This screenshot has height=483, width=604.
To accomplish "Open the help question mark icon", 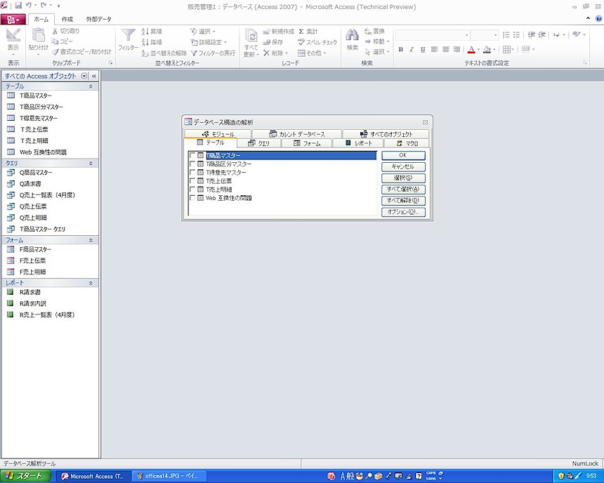I will [598, 18].
